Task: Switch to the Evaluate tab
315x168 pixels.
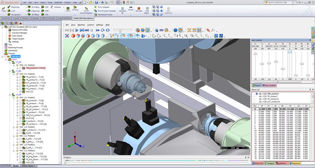Action: pos(35,18)
